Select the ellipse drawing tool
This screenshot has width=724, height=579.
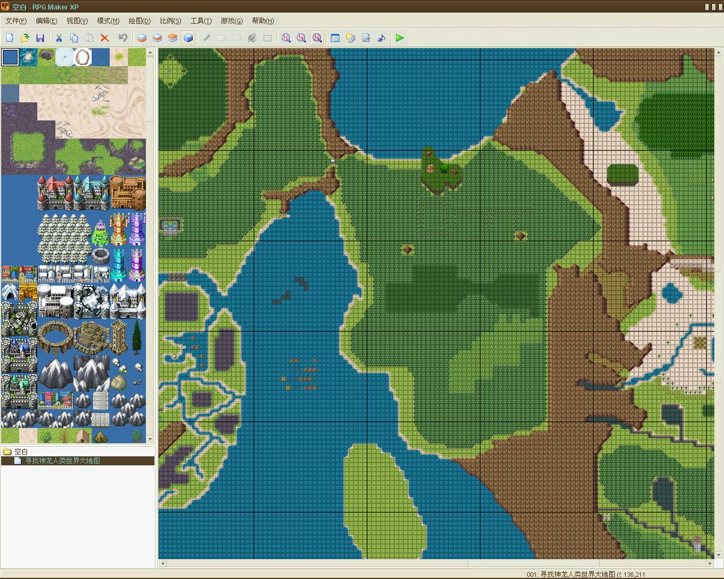coord(237,38)
